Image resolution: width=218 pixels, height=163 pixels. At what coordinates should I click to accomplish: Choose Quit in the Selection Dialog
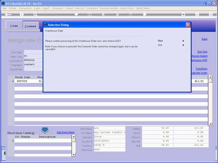tap(160, 45)
